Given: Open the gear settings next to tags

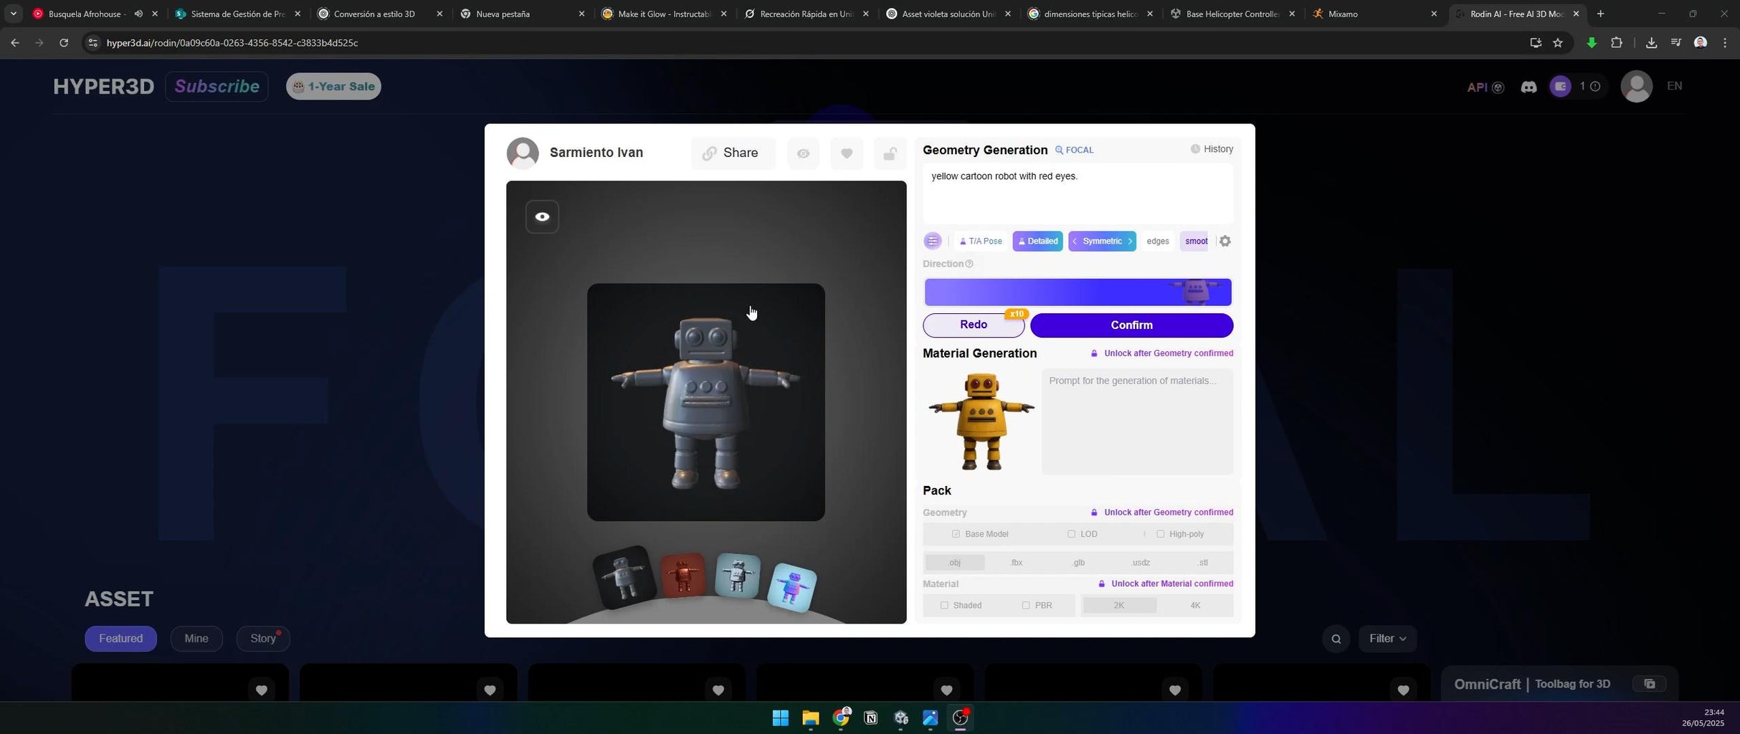Looking at the screenshot, I should (1225, 241).
